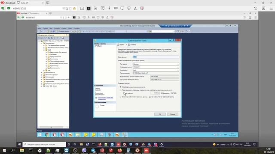The width and height of the screenshot is (275, 154).
Task: Expand 'Таблицы' node under back database
Action: (46, 54)
